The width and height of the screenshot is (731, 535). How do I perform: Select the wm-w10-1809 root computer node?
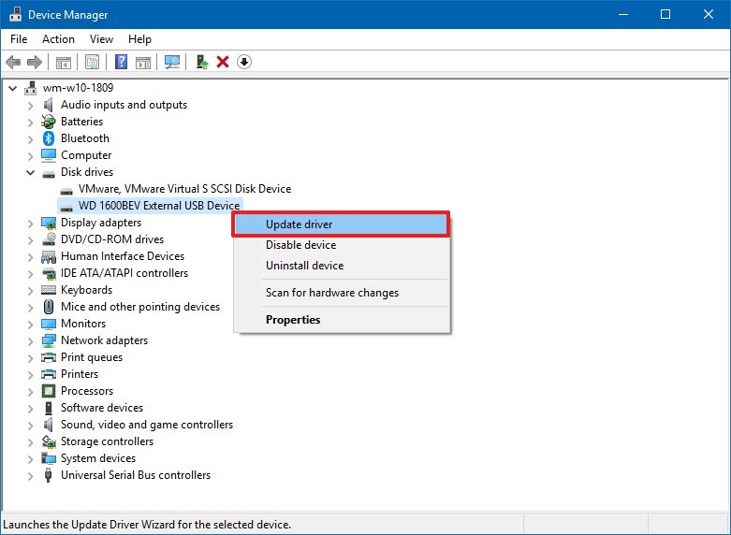coord(77,88)
